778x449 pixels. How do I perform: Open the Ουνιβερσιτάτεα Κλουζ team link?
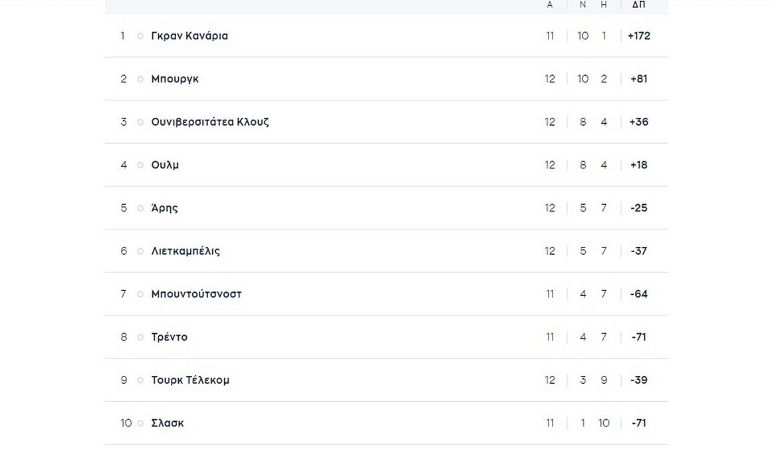(x=210, y=122)
